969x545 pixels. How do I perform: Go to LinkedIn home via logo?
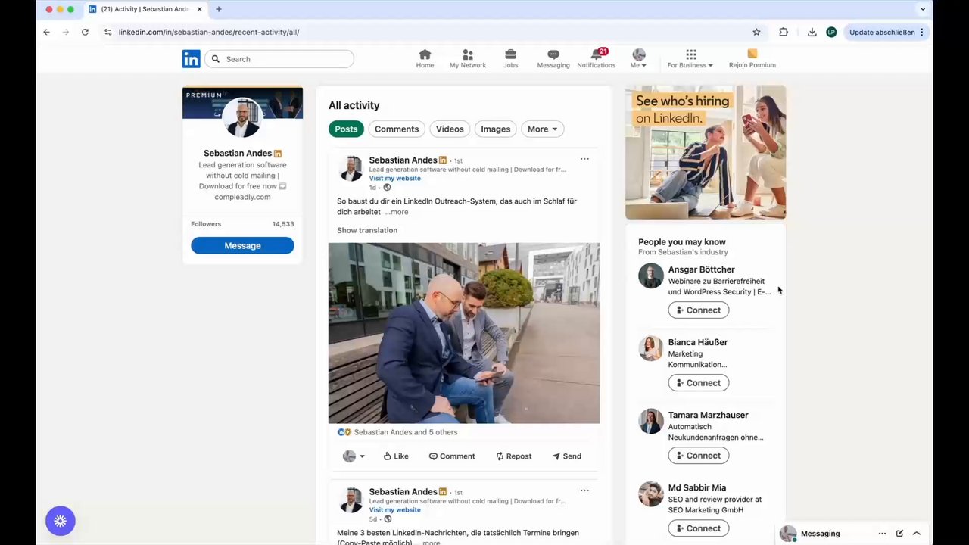(x=191, y=59)
